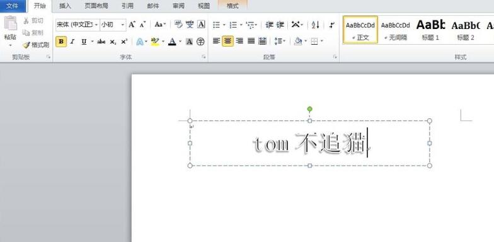Apply the 标题 1 style
Screen dimensions: 494x242
click(x=430, y=30)
